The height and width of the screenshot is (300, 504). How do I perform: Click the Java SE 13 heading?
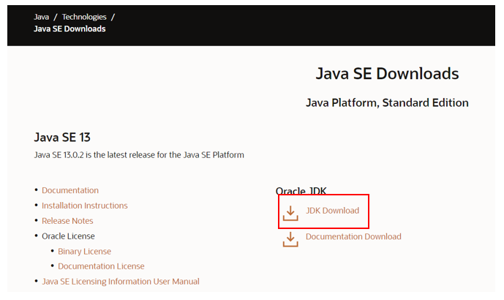click(x=62, y=138)
